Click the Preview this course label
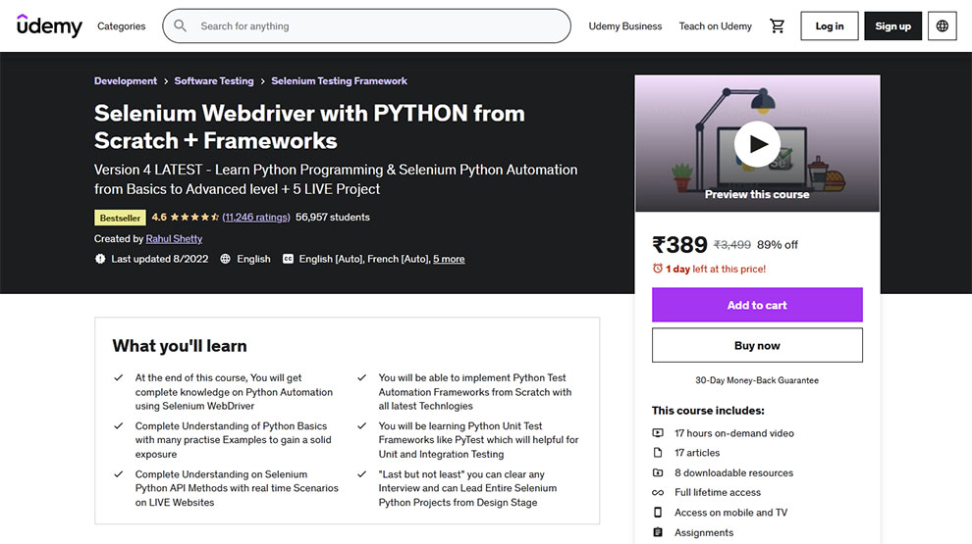The width and height of the screenshot is (972, 544). (757, 194)
